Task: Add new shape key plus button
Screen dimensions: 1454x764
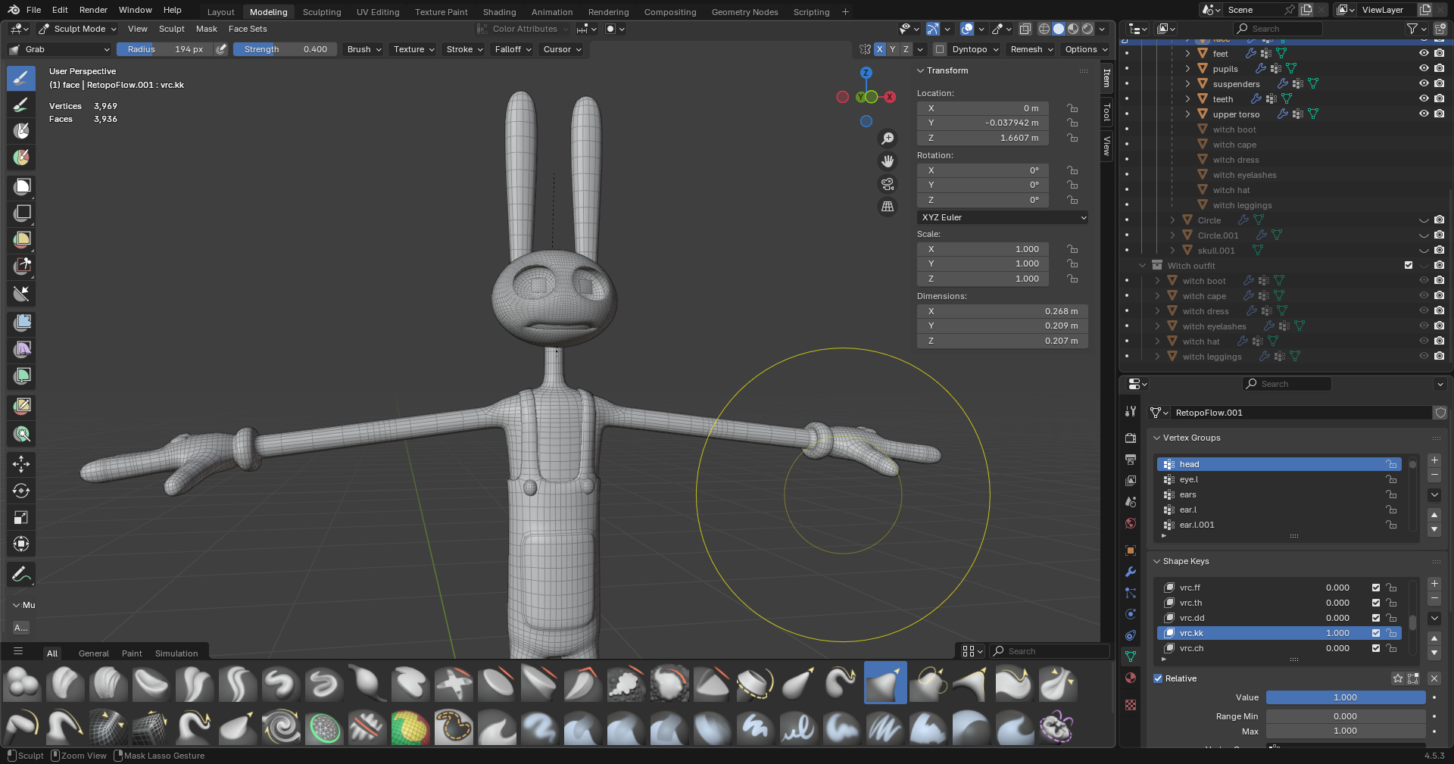Action: point(1434,584)
